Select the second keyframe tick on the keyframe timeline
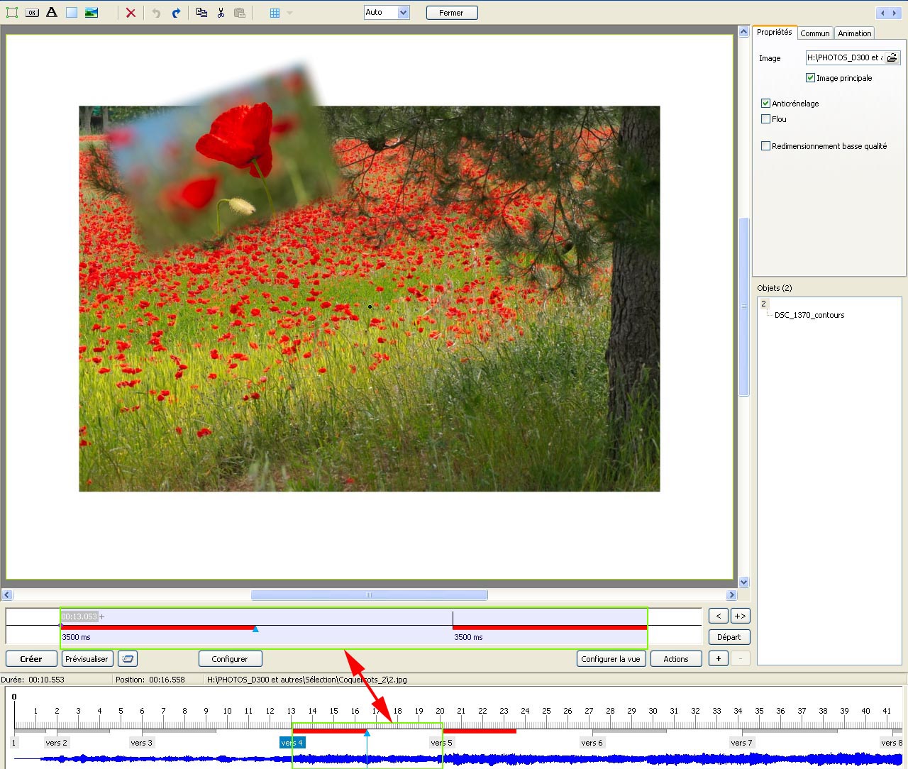Viewport: 908px width, 769px height. (x=453, y=619)
